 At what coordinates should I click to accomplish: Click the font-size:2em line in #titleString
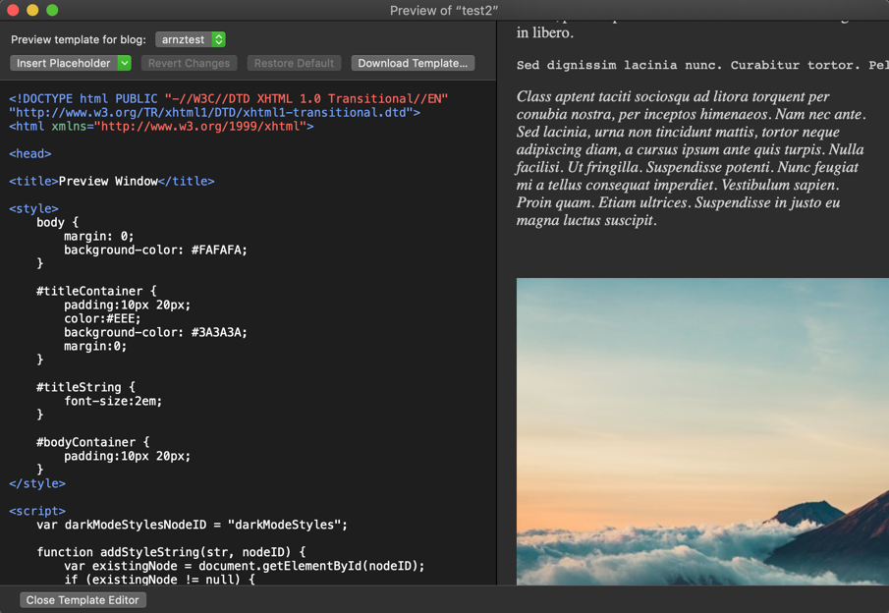(x=113, y=401)
